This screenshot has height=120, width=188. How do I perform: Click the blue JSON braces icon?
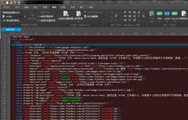[x=167, y=13]
